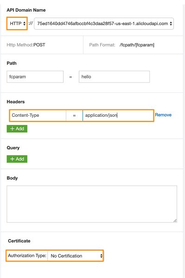Remove the Content-Type header
The image size is (185, 278).
pos(163,115)
